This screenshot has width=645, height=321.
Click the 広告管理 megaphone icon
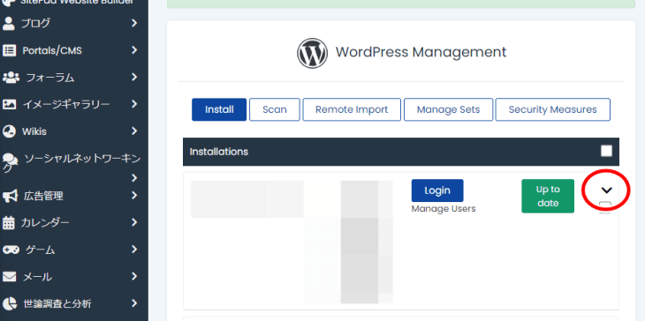click(x=10, y=196)
